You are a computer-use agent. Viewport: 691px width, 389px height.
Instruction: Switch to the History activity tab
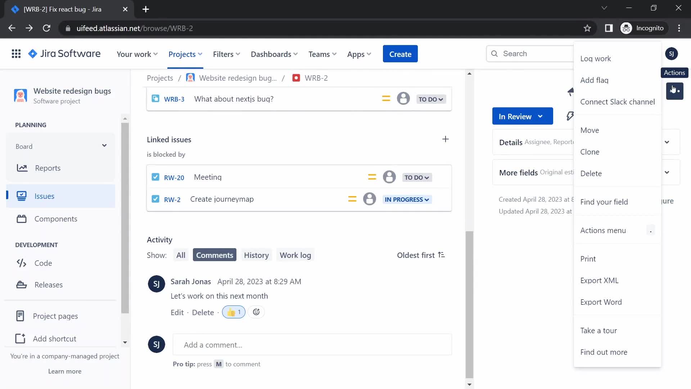point(256,255)
